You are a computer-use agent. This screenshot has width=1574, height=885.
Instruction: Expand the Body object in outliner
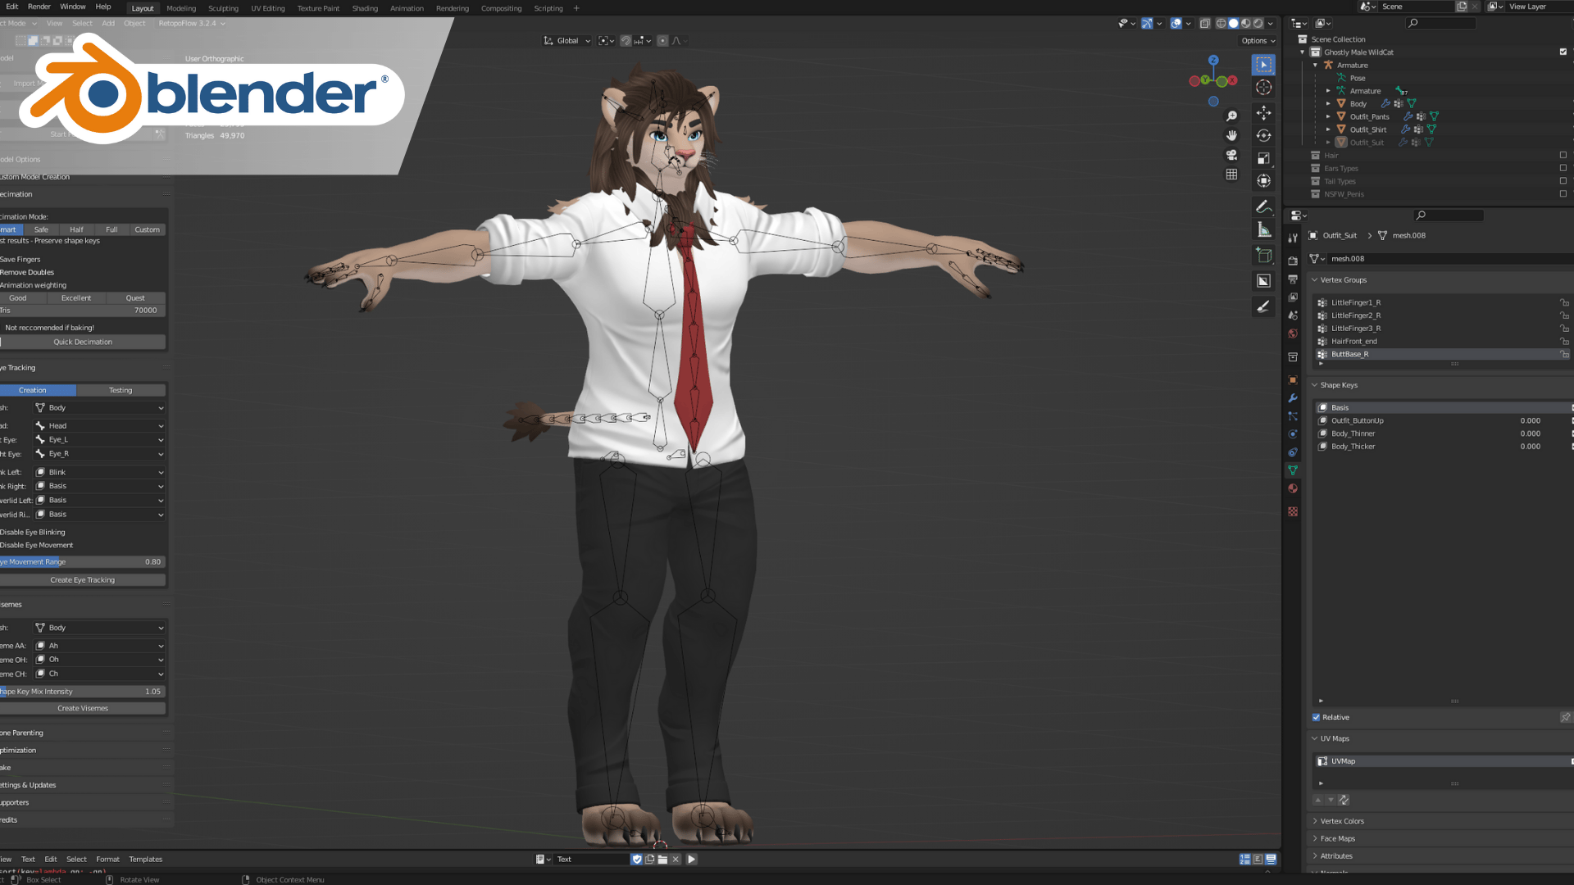pyautogui.click(x=1328, y=104)
